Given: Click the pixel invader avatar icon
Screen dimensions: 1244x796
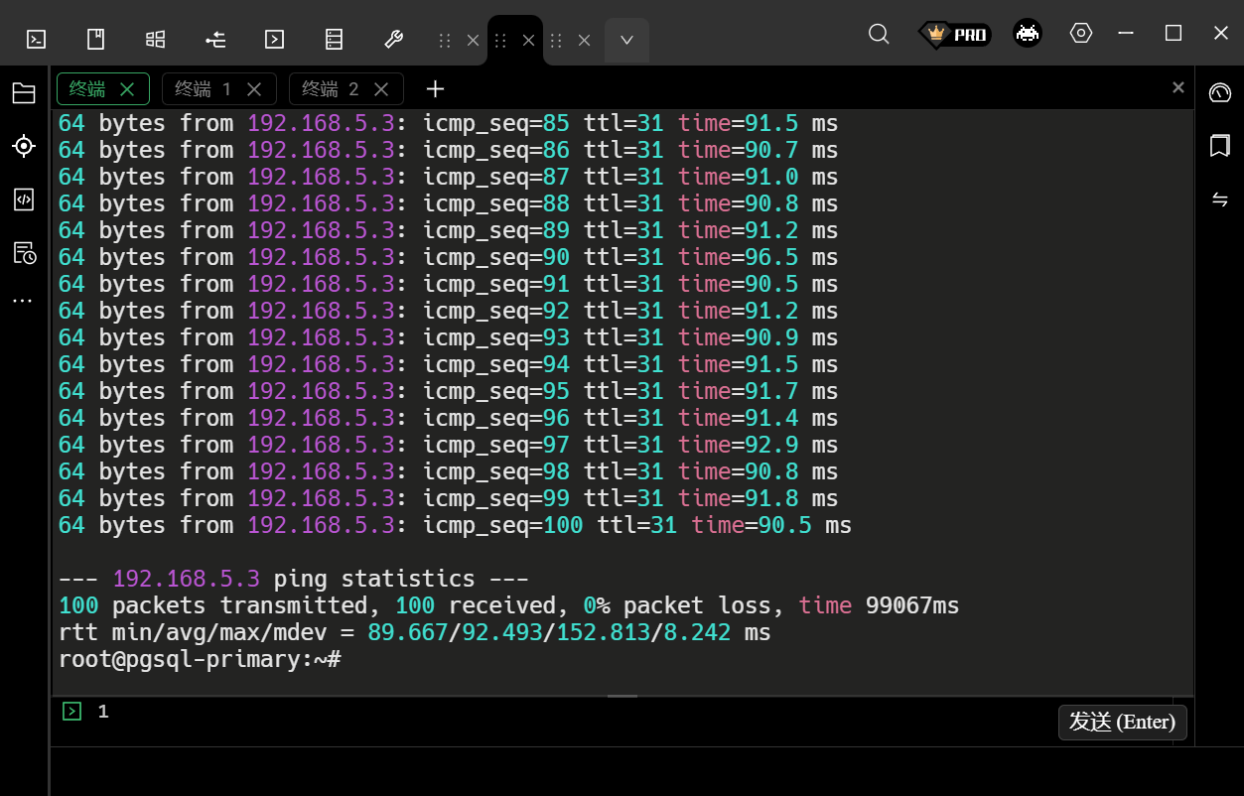Looking at the screenshot, I should (1028, 34).
